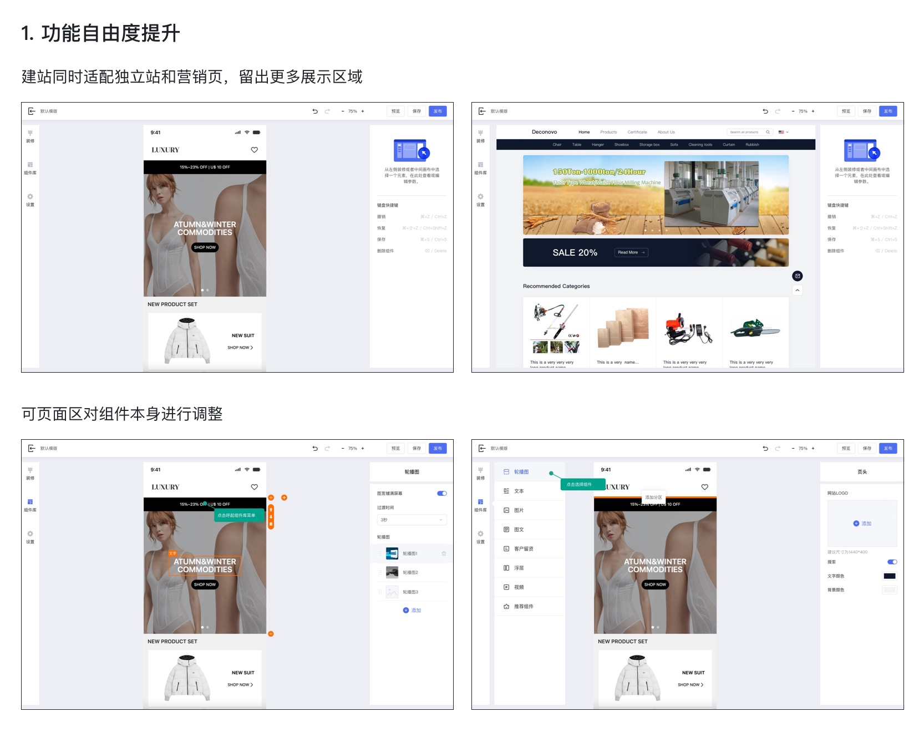Pick the 推荐组件 item in the component list

[x=522, y=607]
